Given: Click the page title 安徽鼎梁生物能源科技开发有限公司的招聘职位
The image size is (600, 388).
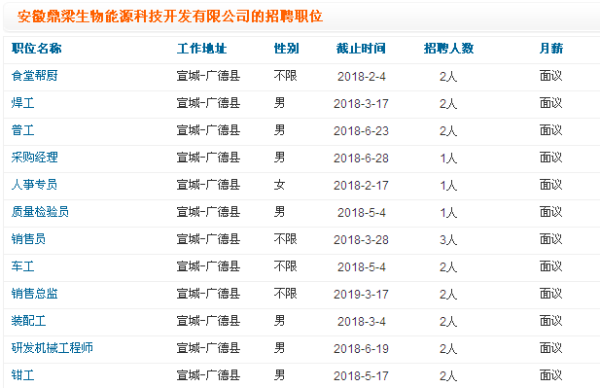Looking at the screenshot, I should tap(170, 17).
